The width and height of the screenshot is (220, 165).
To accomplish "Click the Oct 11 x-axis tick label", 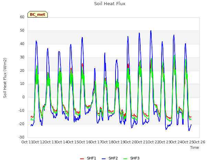I will tap(27, 142).
